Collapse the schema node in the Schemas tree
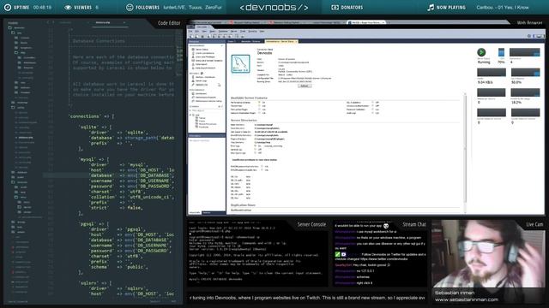The width and height of the screenshot is (549, 308). [x=190, y=115]
